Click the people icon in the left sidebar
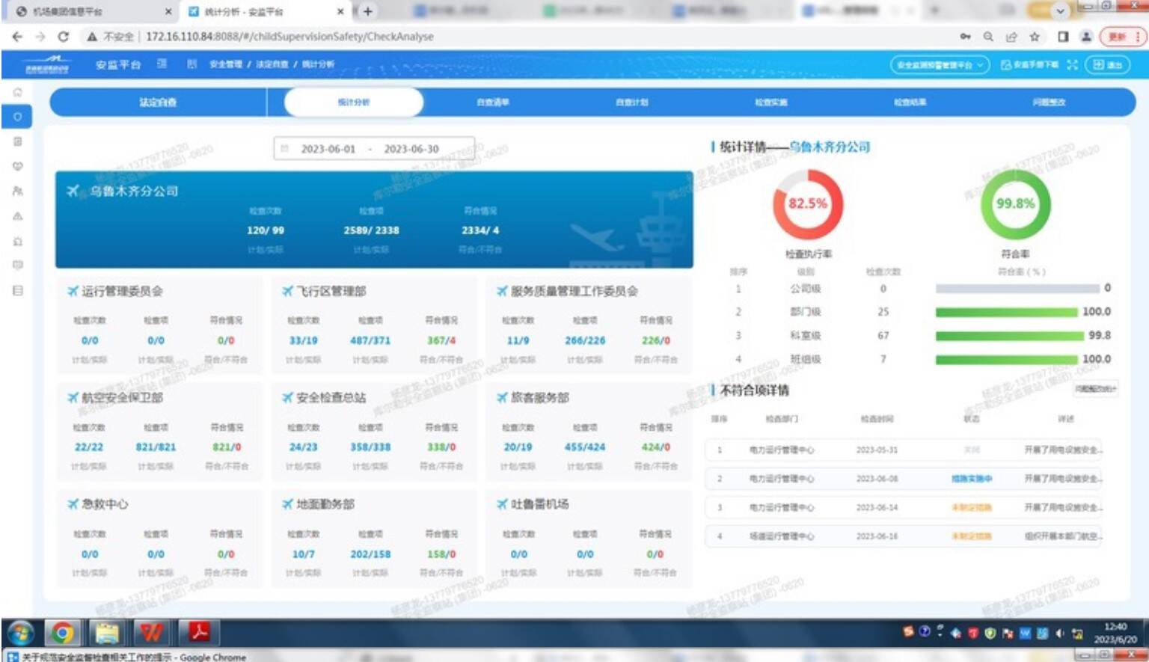 tap(17, 191)
